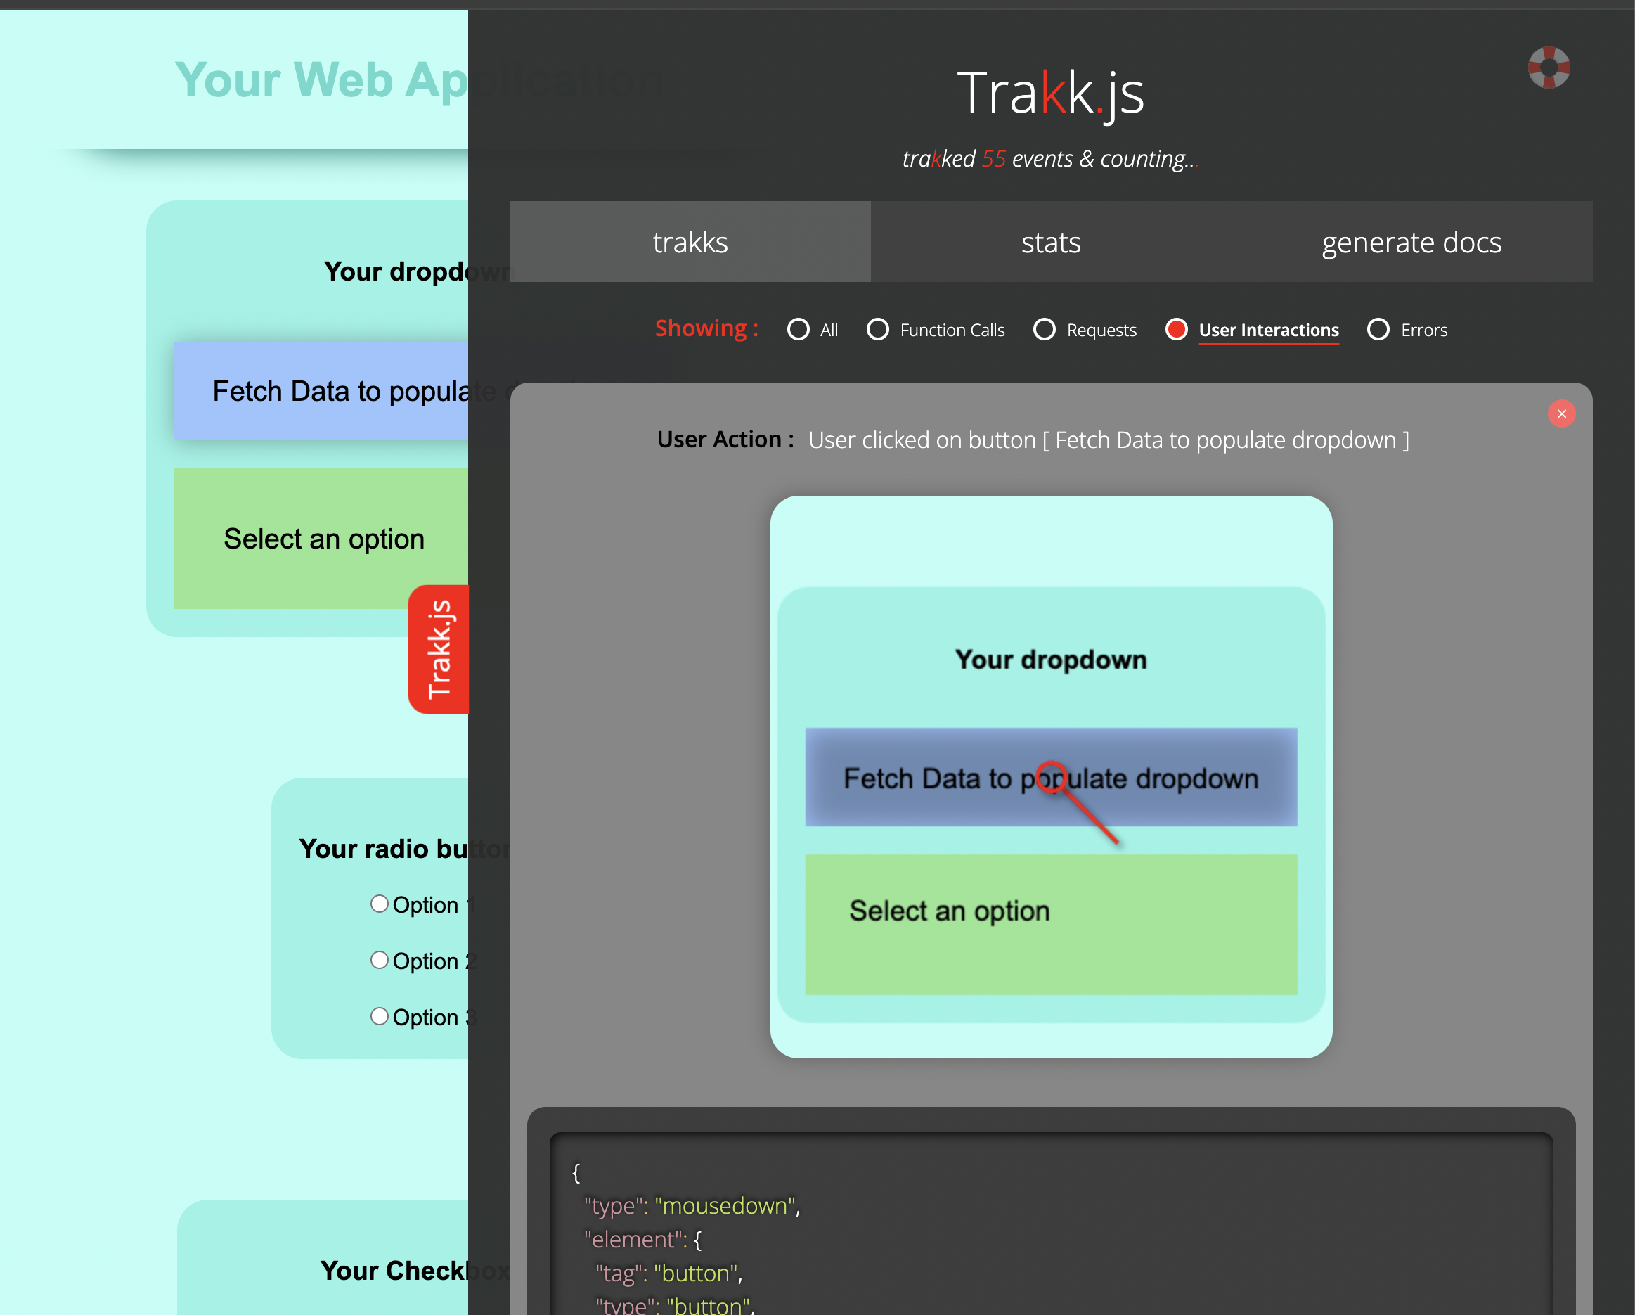The image size is (1635, 1315).
Task: Show only Requests events
Action: pyautogui.click(x=1045, y=329)
